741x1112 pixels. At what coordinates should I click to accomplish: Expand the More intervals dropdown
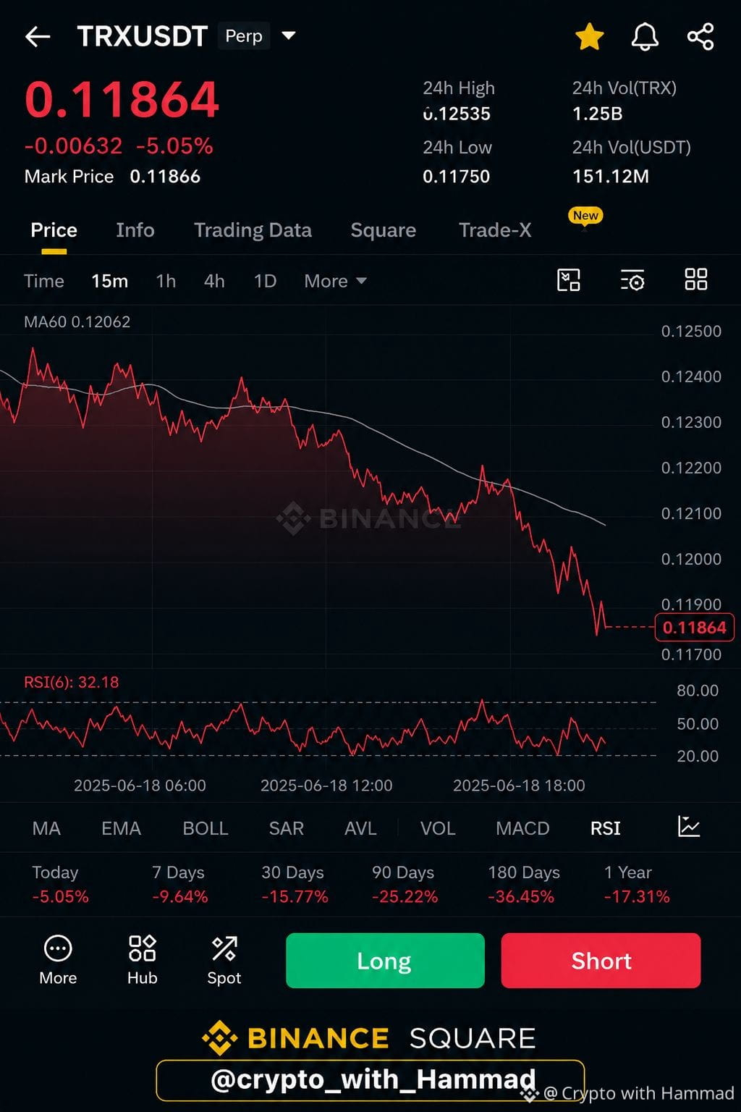pyautogui.click(x=335, y=281)
